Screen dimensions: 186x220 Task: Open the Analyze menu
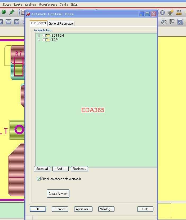pos(31,5)
